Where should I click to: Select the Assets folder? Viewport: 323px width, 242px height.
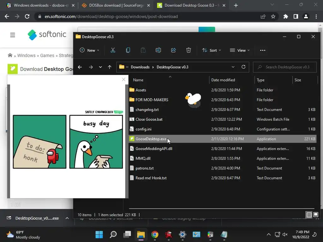[223, 90]
